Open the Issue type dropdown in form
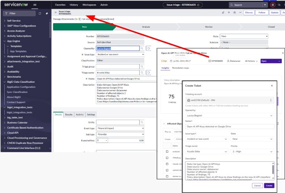Image resolution: width=285 pixels, height=193 pixels. click(120, 54)
